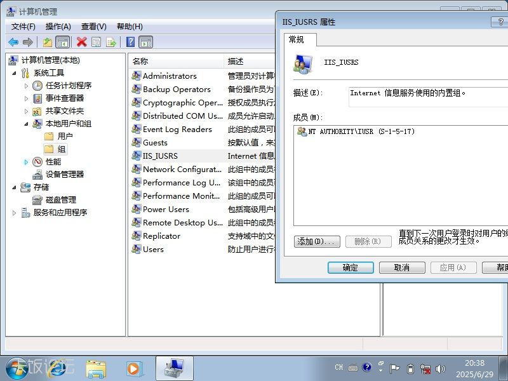Image resolution: width=508 pixels, height=381 pixels.
Task: Collapse the 存储 tree node
Action: (14, 187)
